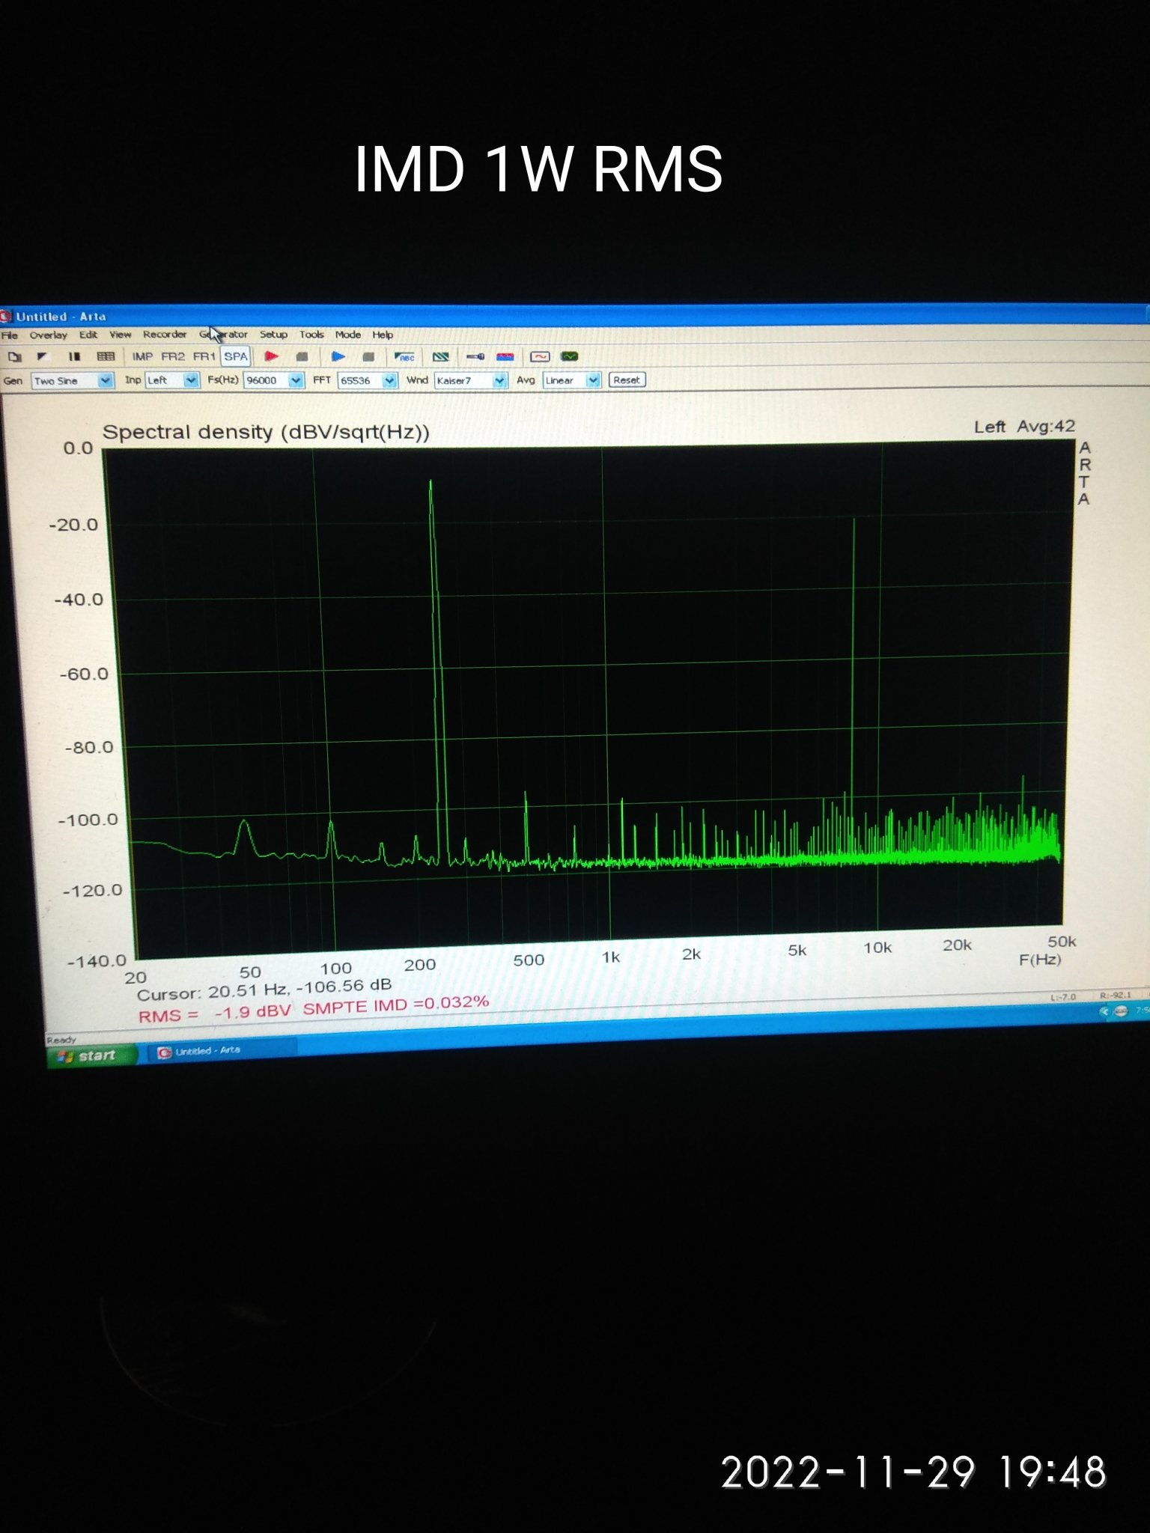Stop the generator with the second gray square
Image resolution: width=1150 pixels, height=1533 pixels.
[x=368, y=357]
